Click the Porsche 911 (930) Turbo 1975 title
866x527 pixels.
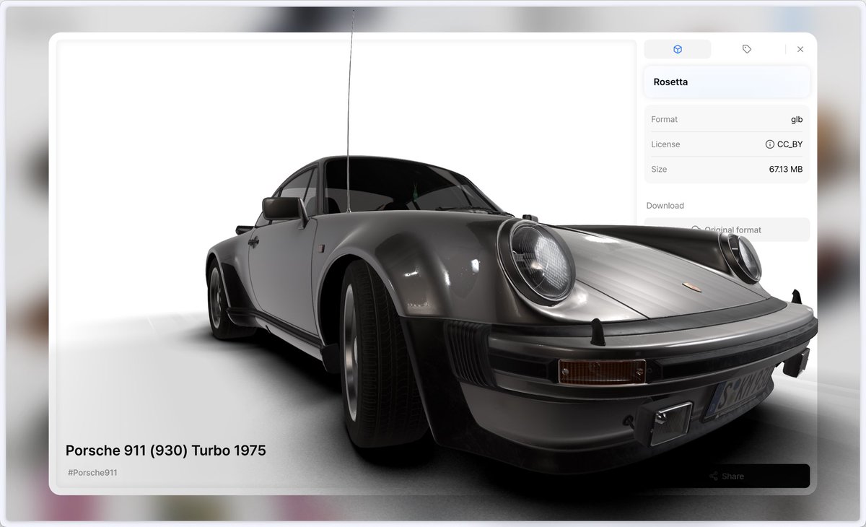click(166, 450)
